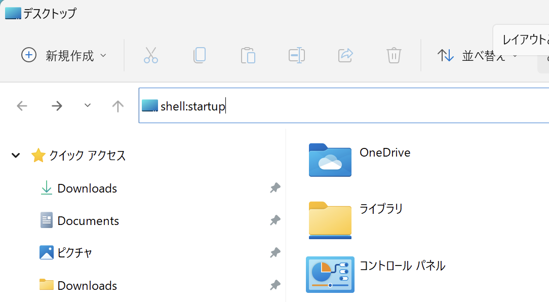
Task: Click the Cut scissors icon
Action: point(151,55)
